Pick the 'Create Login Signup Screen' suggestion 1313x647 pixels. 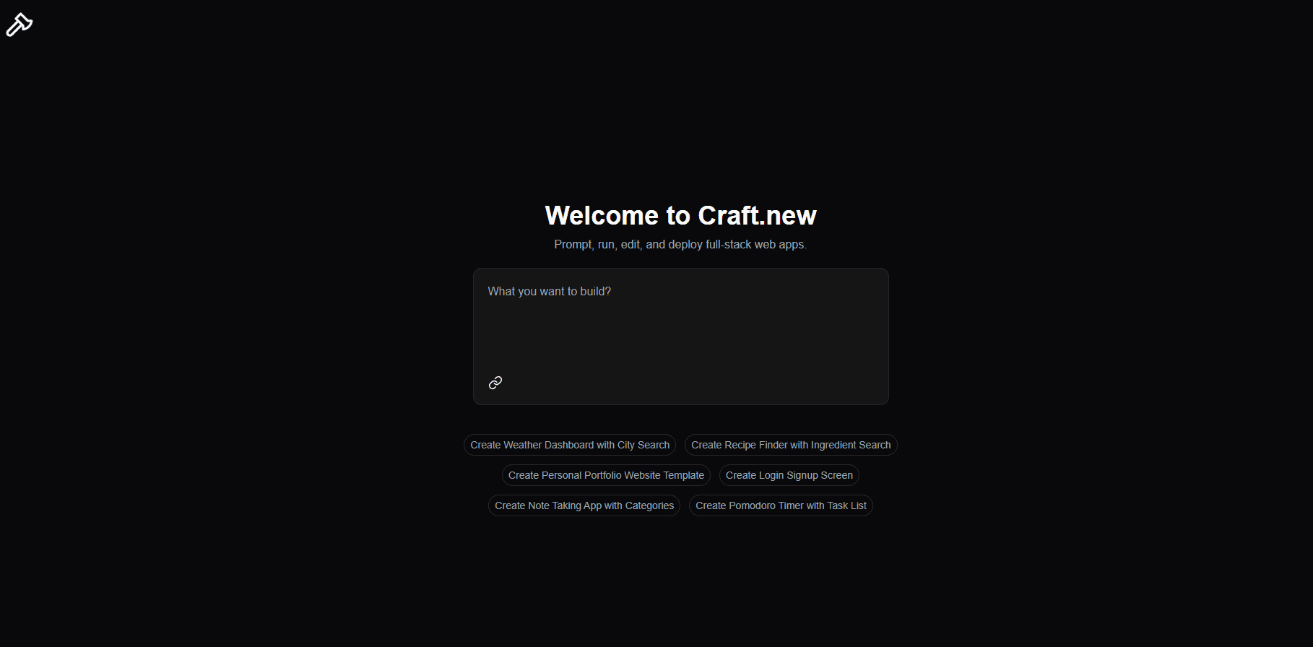789,475
